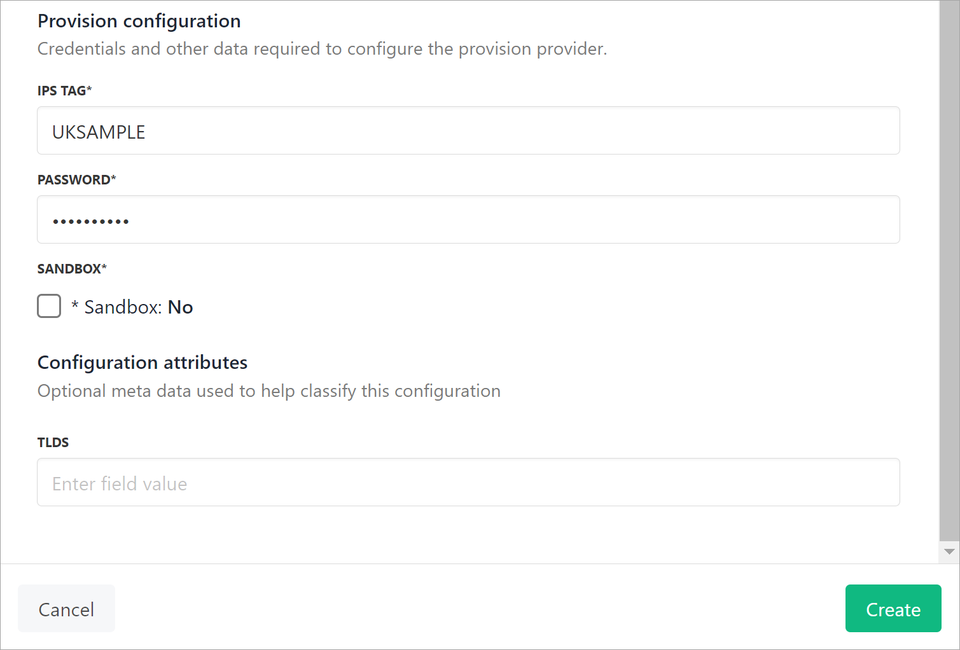The height and width of the screenshot is (650, 960).
Task: Click the scrollbar down arrow
Action: (x=949, y=551)
